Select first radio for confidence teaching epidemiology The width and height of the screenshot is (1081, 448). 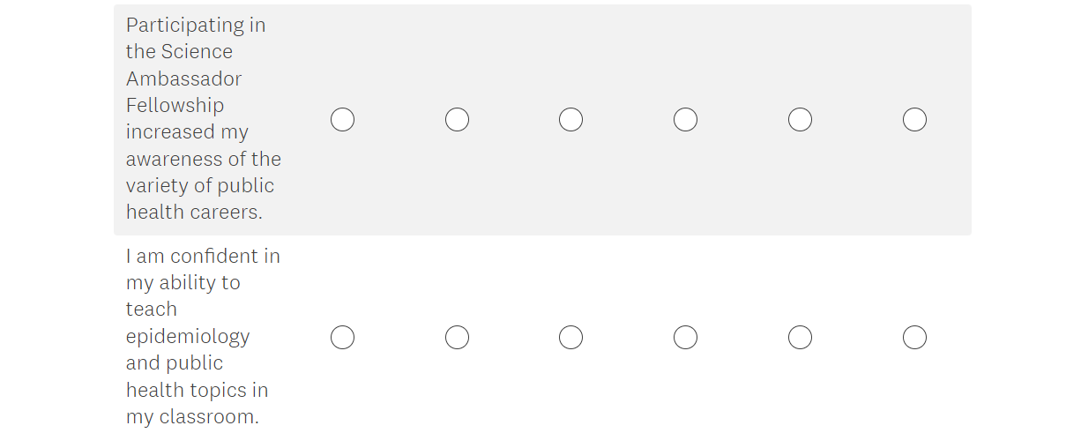tap(342, 338)
